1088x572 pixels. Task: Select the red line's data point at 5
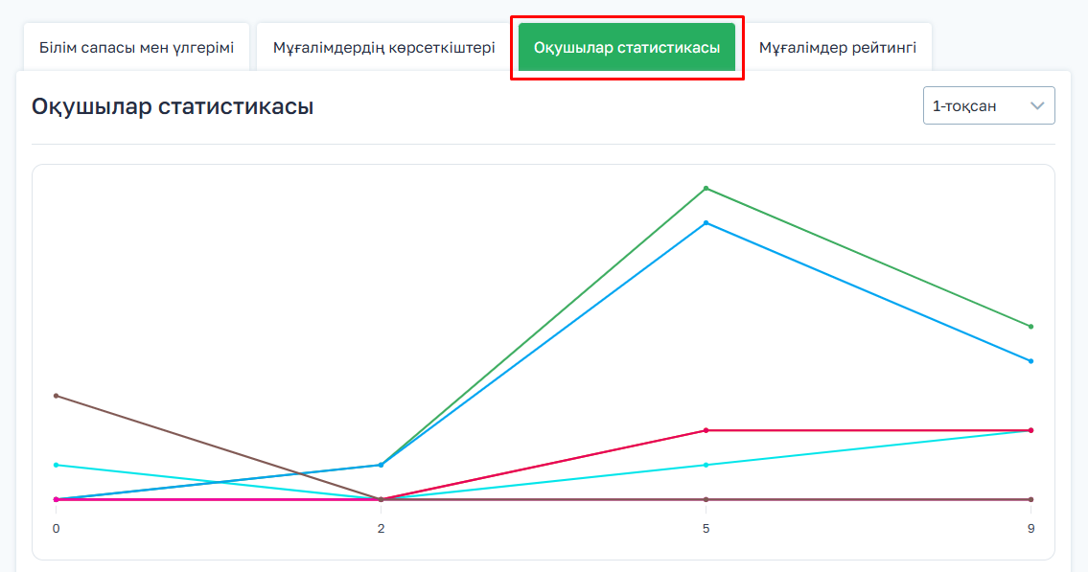[x=706, y=430]
